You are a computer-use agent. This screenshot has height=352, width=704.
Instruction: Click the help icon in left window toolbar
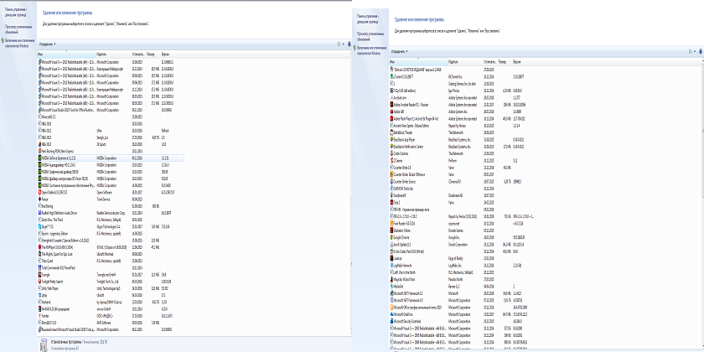349,44
